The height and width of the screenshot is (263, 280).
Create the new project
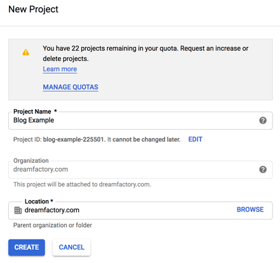(x=27, y=247)
